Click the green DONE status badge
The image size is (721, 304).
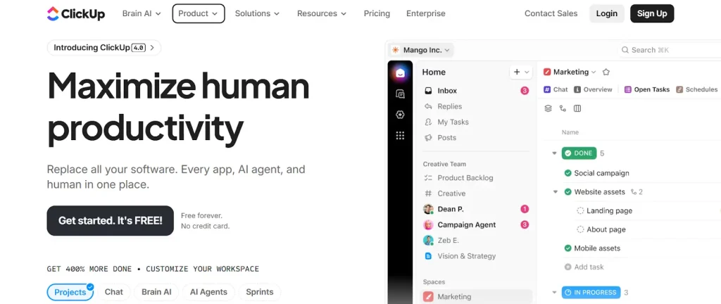[x=579, y=153]
